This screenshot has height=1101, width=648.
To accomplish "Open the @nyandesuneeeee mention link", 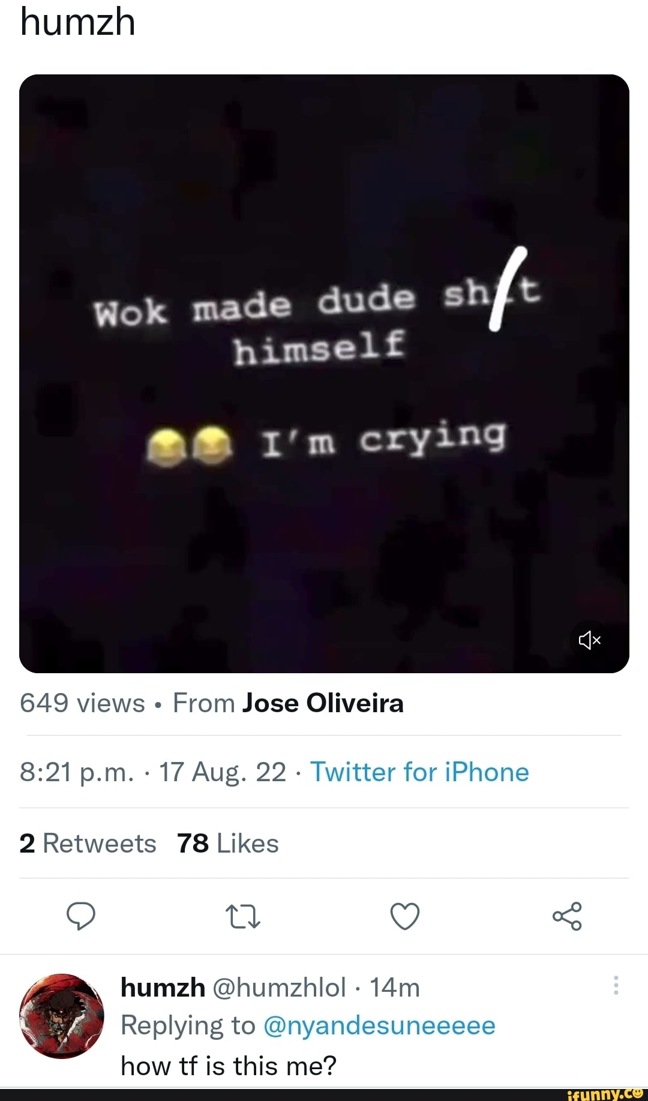I will [x=379, y=1025].
